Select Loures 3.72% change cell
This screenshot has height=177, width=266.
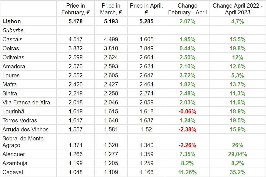tap(187, 75)
